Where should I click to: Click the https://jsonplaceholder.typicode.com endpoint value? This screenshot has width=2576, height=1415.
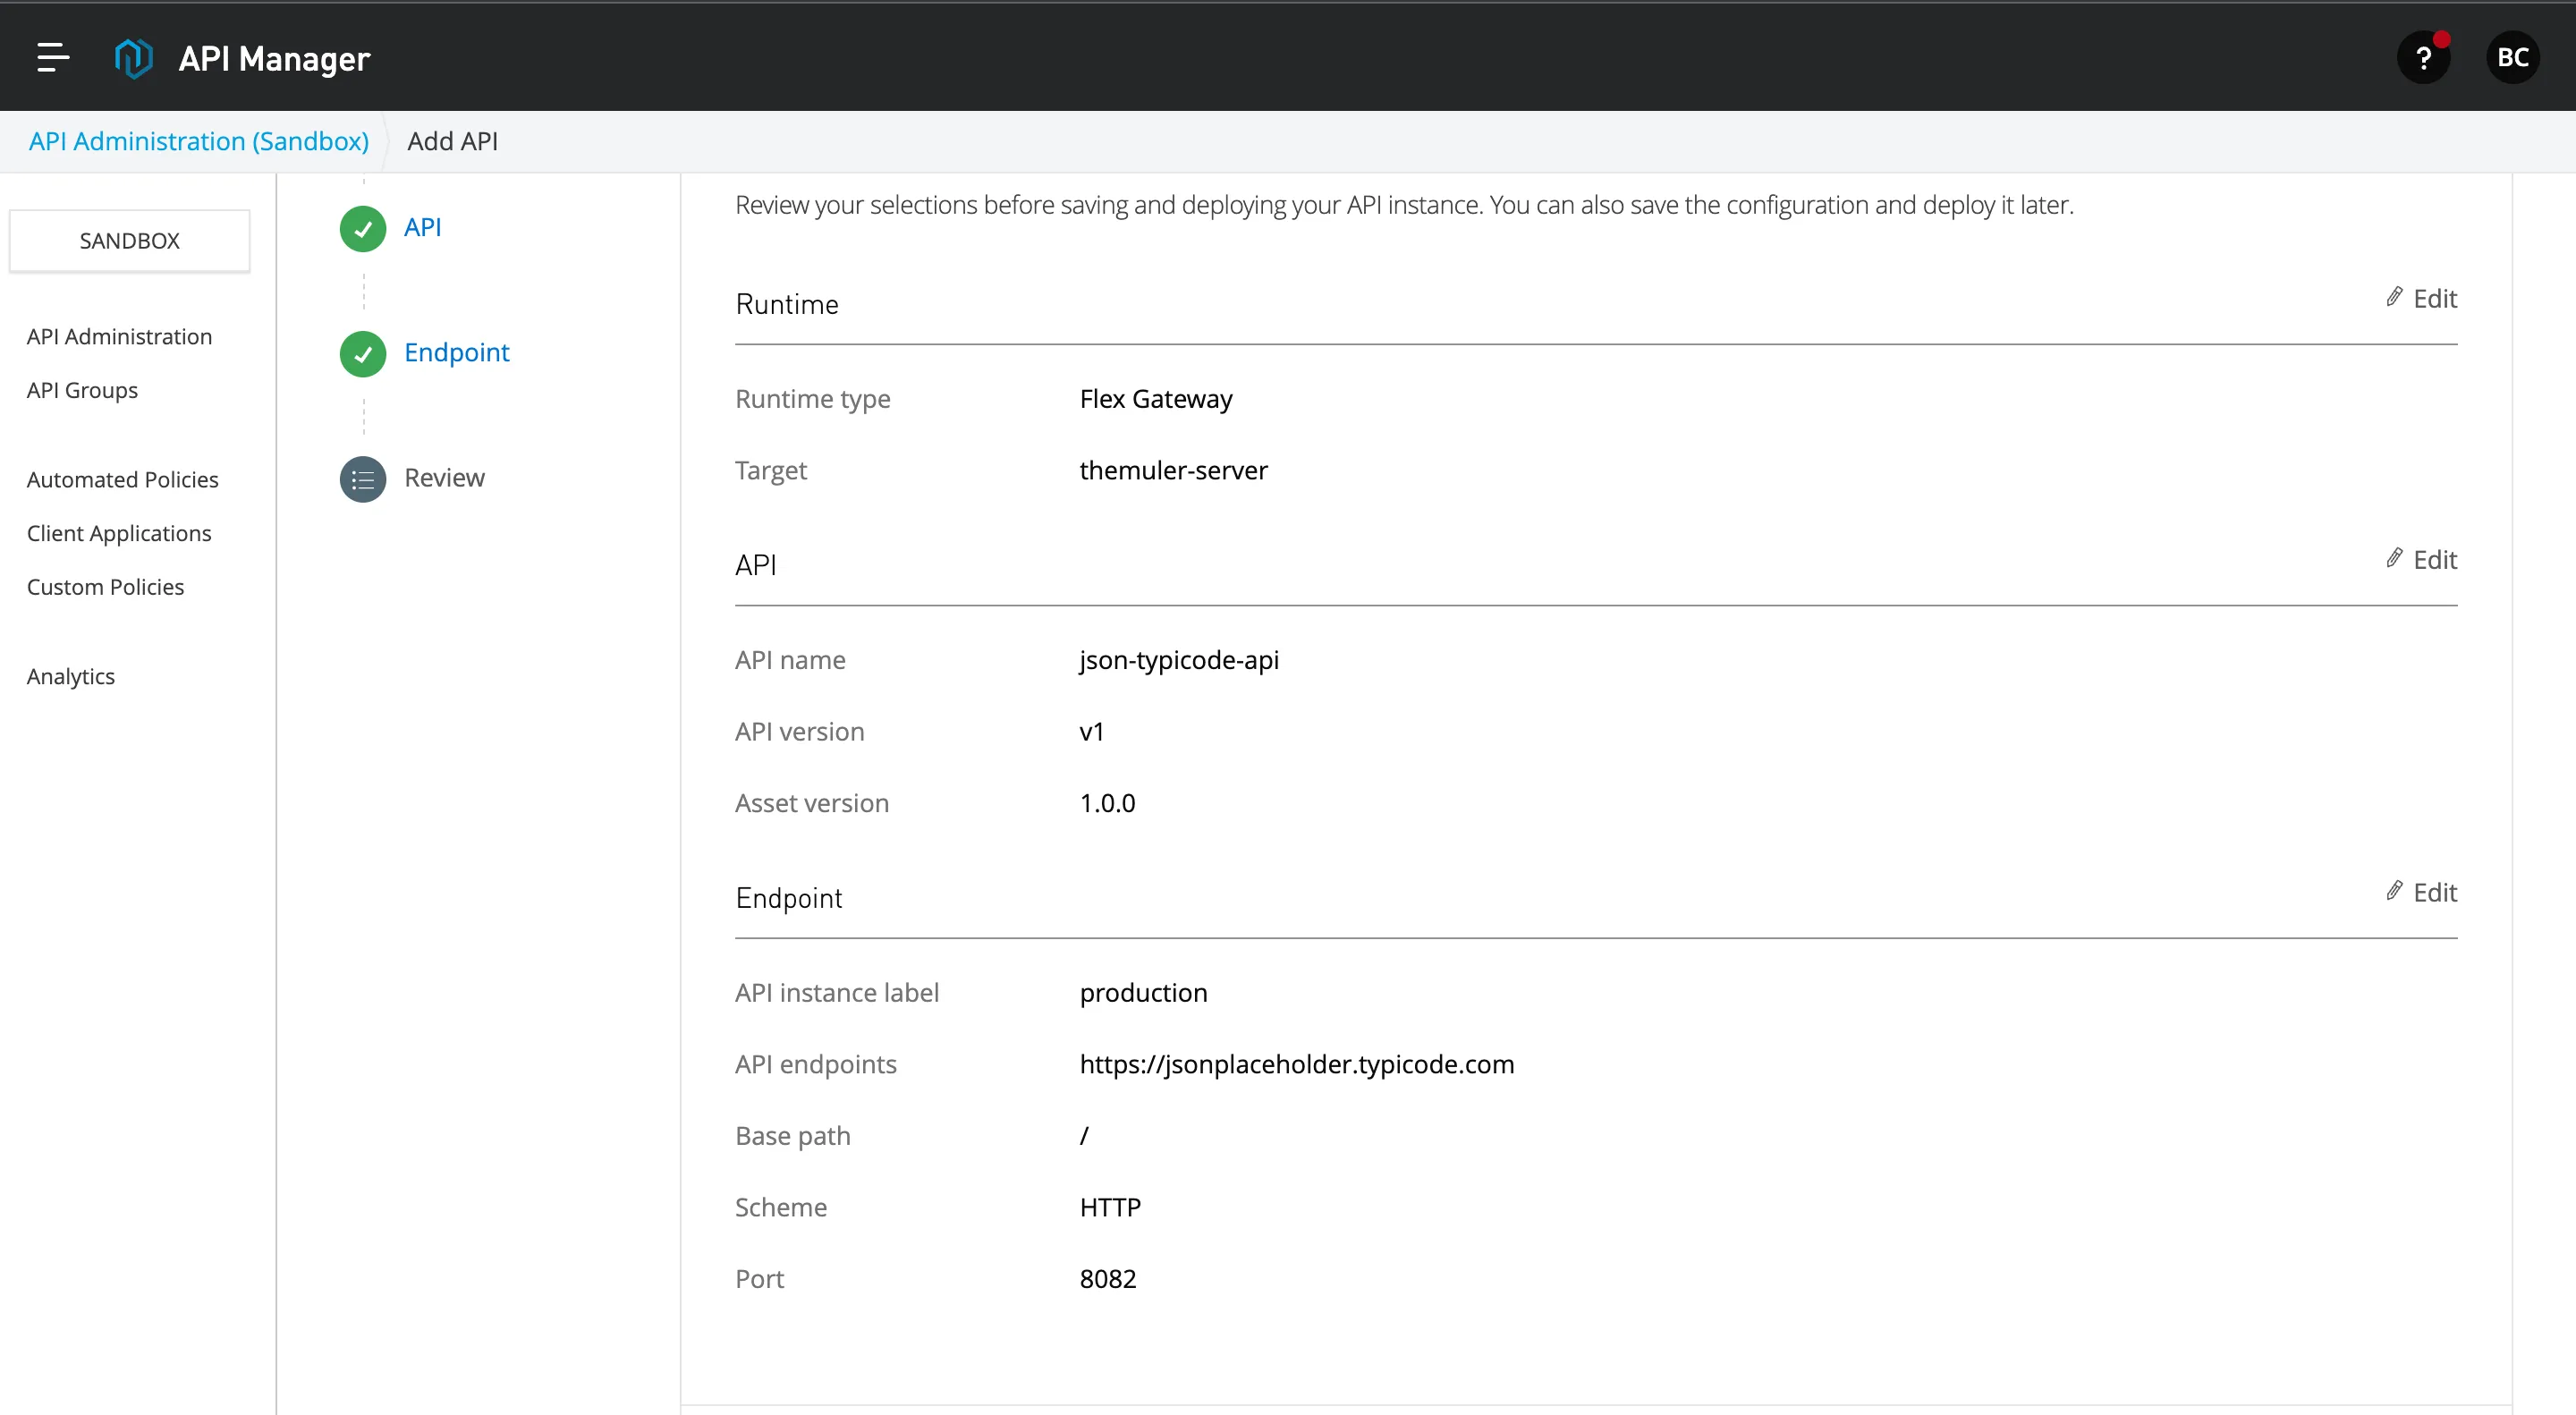[1297, 1064]
